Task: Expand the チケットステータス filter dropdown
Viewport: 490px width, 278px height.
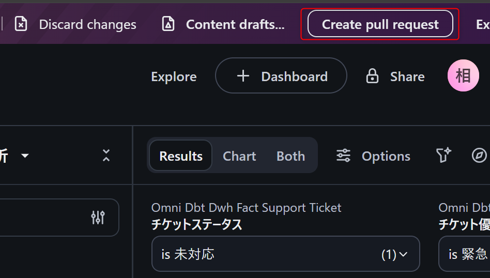Action: [285, 254]
